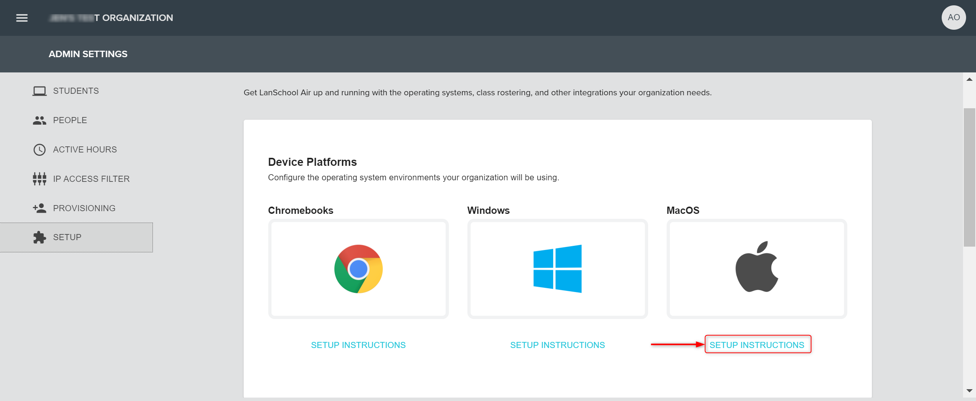Select the Windows logo platform card
Image resolution: width=976 pixels, height=401 pixels.
pos(557,269)
